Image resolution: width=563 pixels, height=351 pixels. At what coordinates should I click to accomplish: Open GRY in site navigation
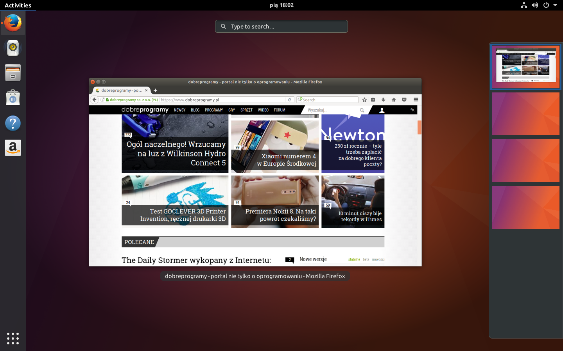coord(232,110)
